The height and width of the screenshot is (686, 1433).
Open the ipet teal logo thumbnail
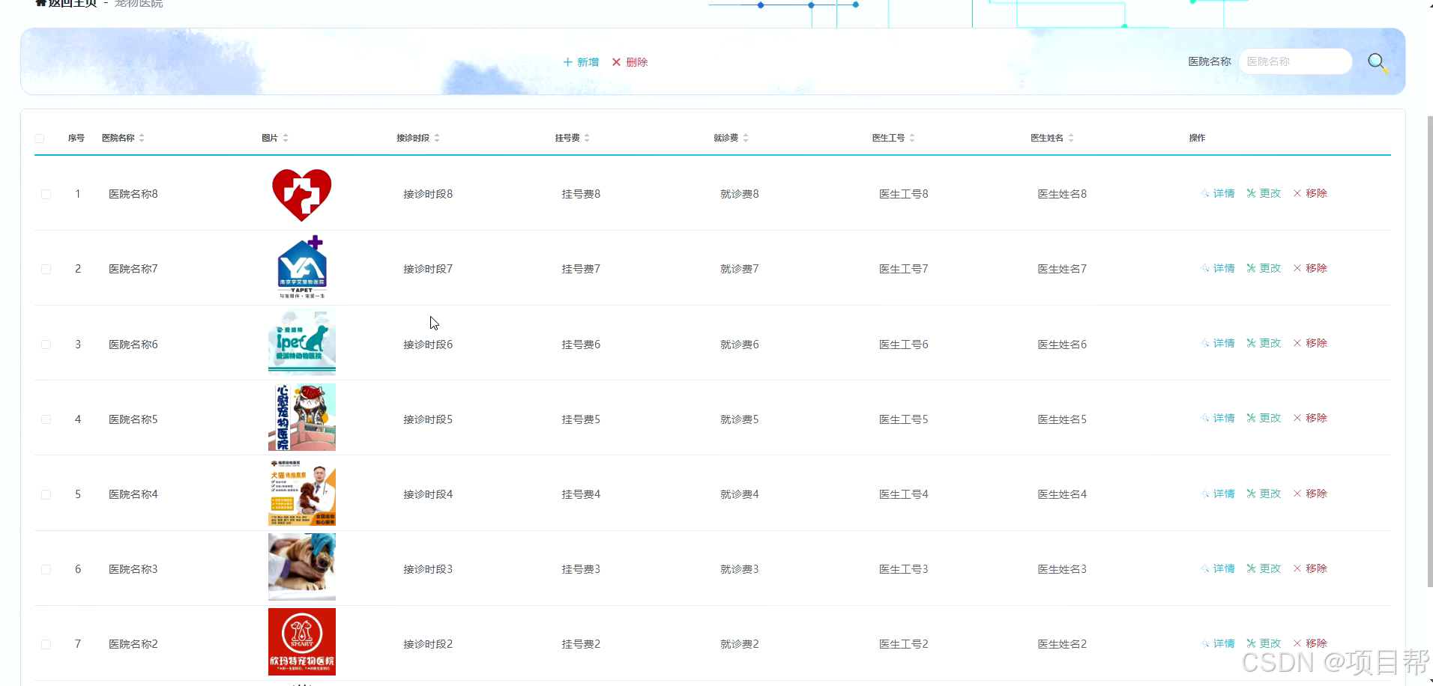tap(302, 342)
